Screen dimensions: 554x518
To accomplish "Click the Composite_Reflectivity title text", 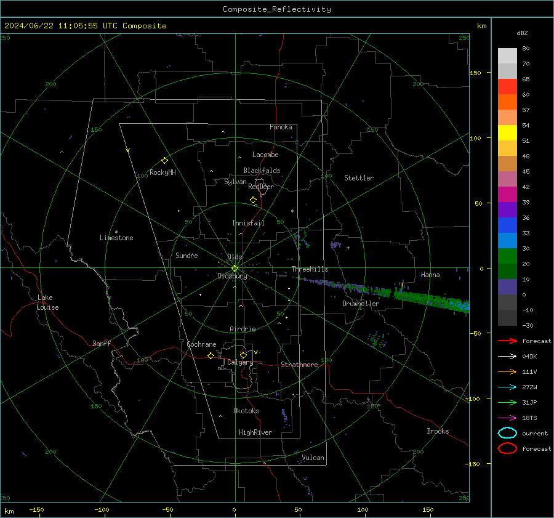I will click(276, 9).
